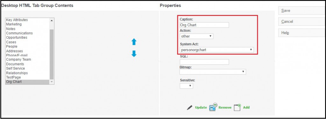This screenshot has height=119, width=326.
Task: Select Opportunities in the tab list
Action: 17,37
